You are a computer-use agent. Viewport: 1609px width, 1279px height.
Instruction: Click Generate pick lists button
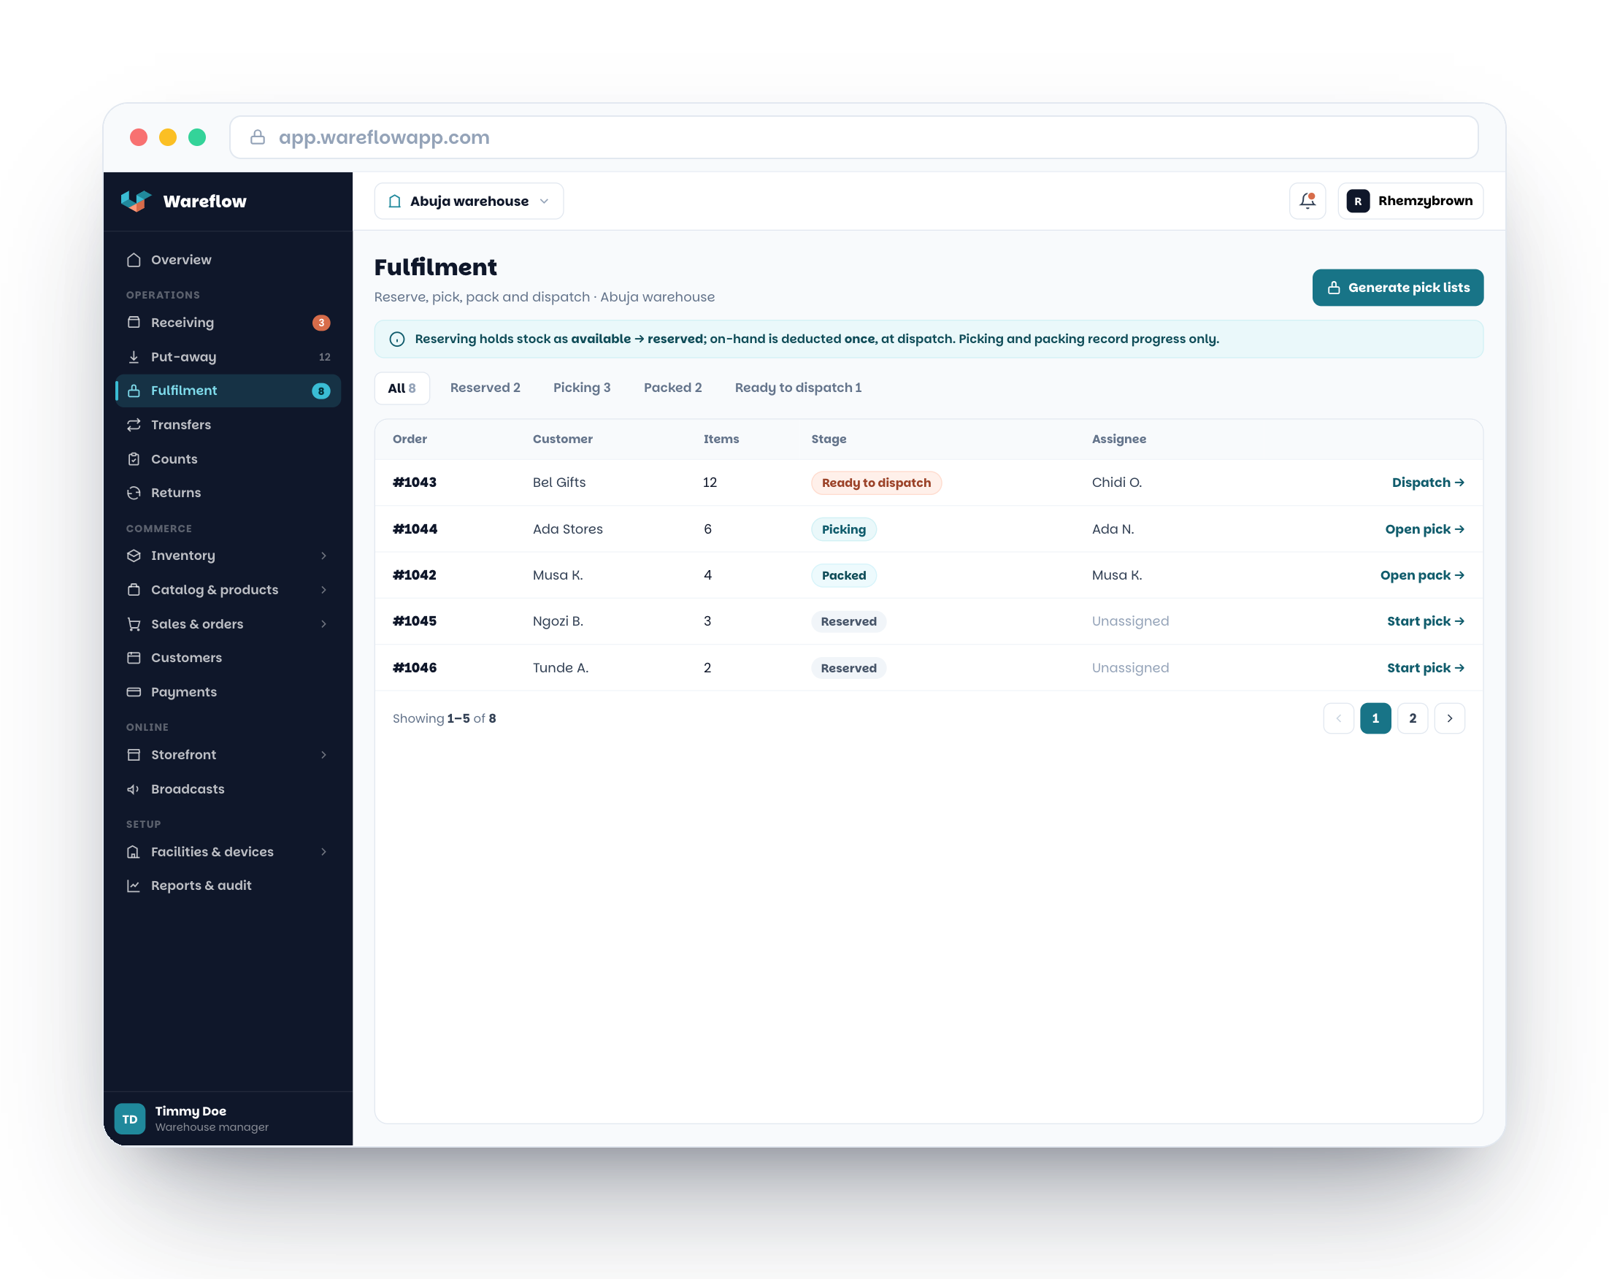[x=1397, y=288]
